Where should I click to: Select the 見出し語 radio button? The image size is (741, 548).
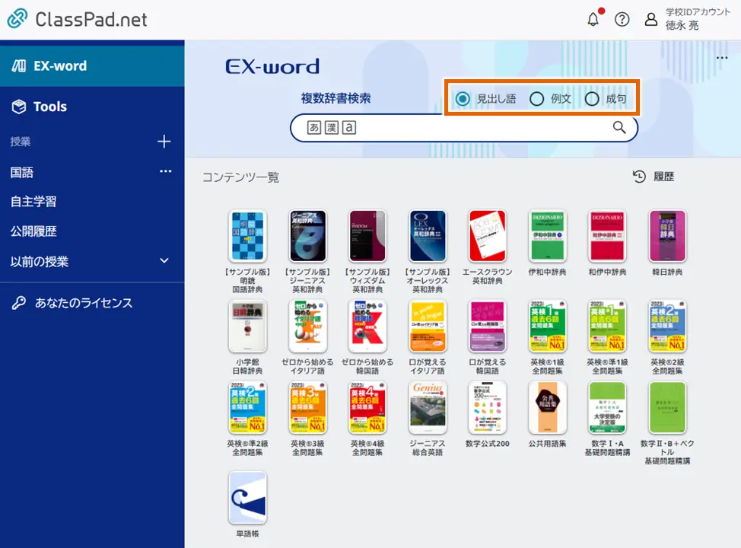point(463,98)
